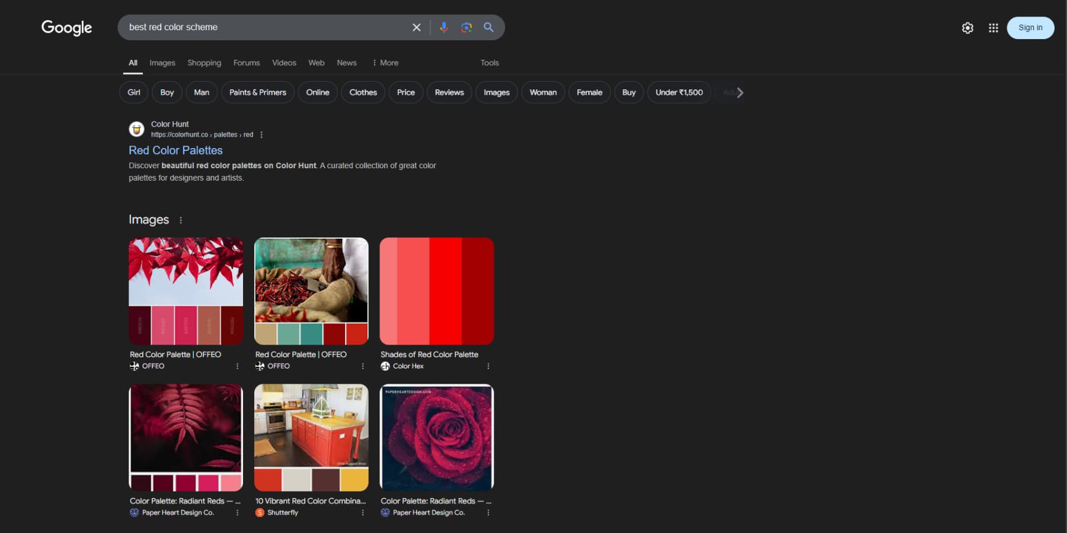Open the three-dot menu beside Images heading
This screenshot has height=533, width=1067.
[181, 220]
